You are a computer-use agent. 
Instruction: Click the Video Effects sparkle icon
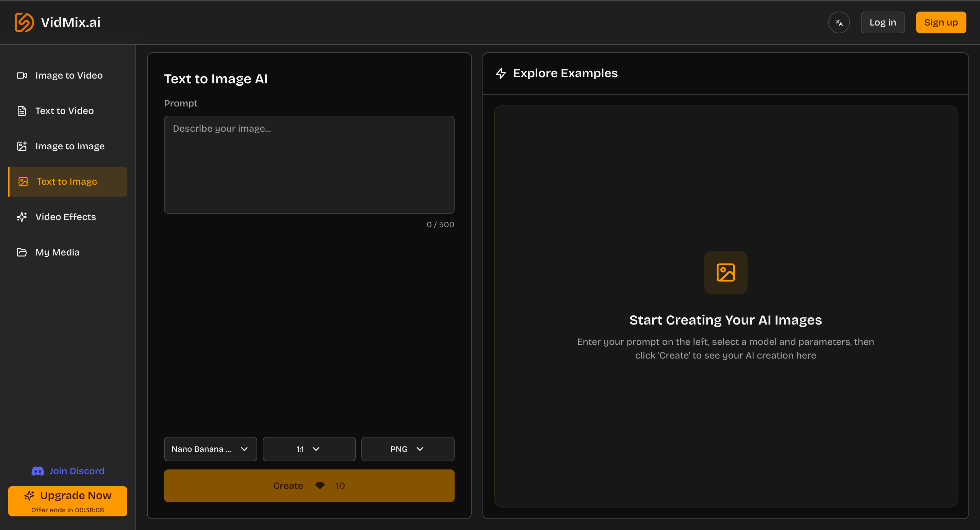click(22, 217)
